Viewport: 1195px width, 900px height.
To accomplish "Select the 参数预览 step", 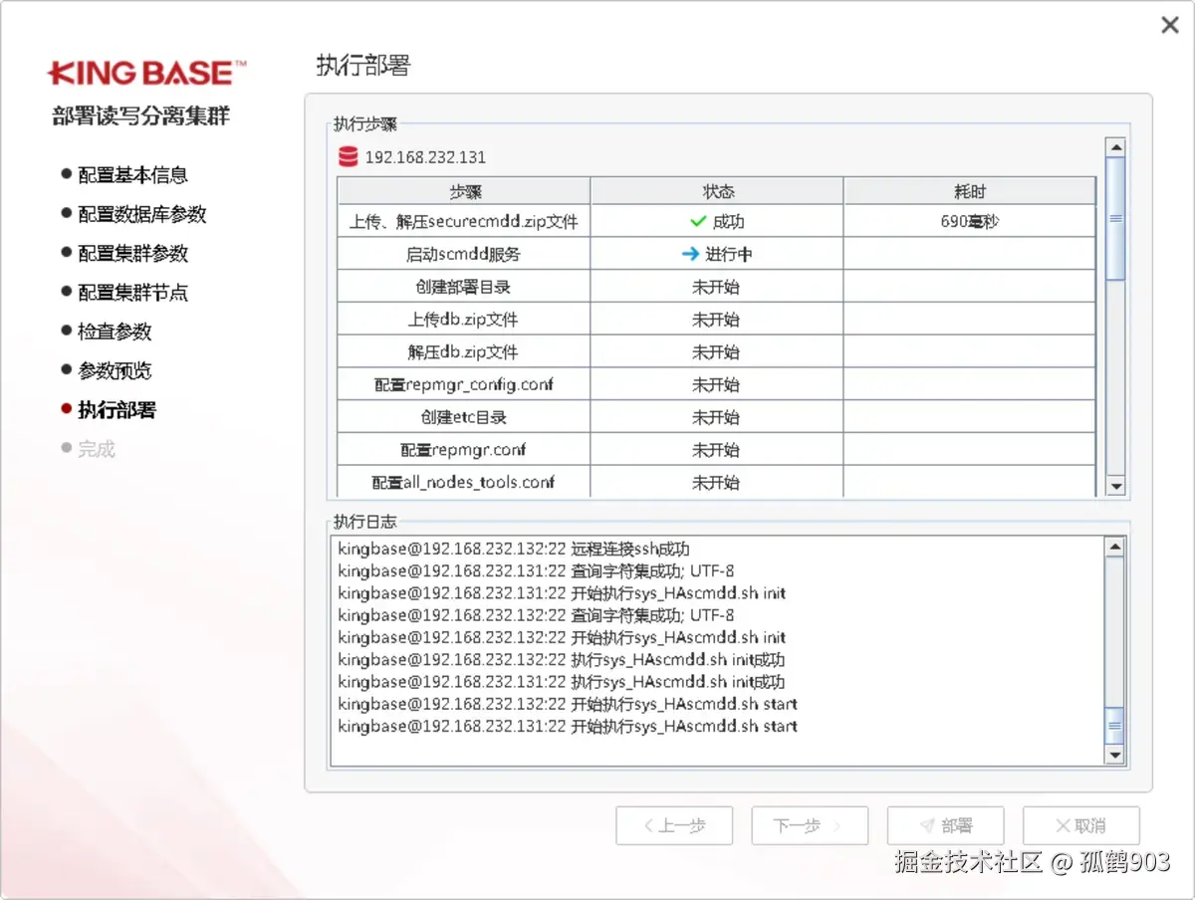I will (115, 370).
